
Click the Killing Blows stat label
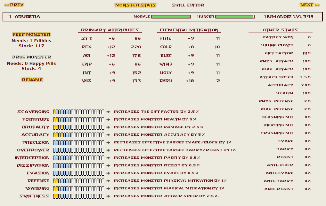pyautogui.click(x=277, y=45)
